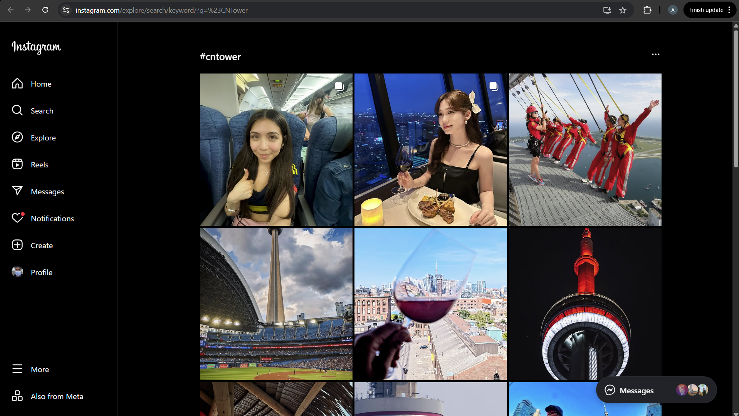Open the night dinner with wine post

[x=430, y=150]
